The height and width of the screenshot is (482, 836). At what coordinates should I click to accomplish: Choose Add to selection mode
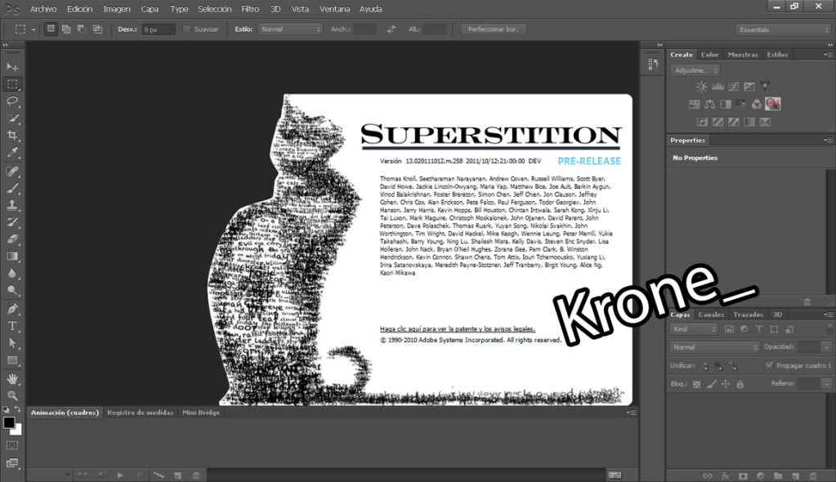[66, 29]
